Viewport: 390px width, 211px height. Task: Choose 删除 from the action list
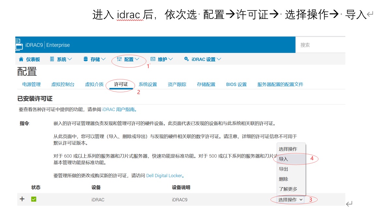tap(291, 179)
